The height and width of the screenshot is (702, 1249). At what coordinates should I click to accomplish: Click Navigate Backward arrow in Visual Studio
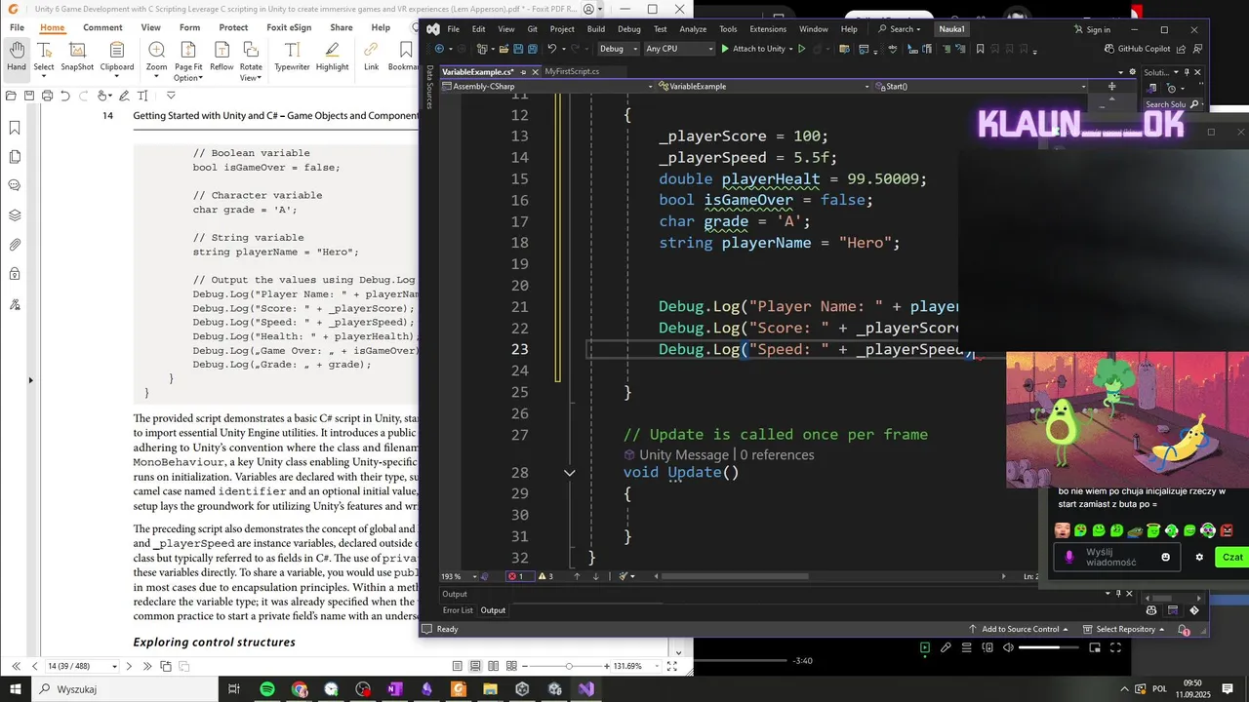click(438, 49)
